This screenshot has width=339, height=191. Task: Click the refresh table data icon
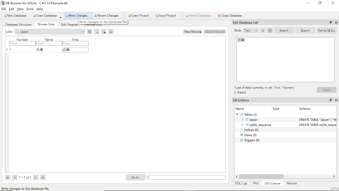pyautogui.click(x=89, y=32)
